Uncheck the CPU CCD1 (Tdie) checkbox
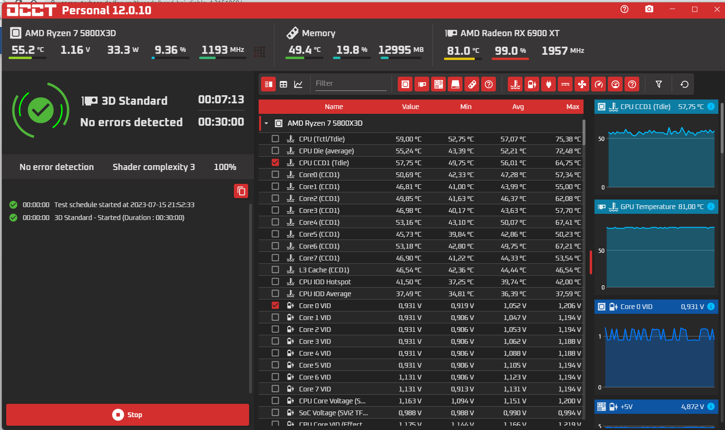This screenshot has height=430, width=725. [275, 162]
